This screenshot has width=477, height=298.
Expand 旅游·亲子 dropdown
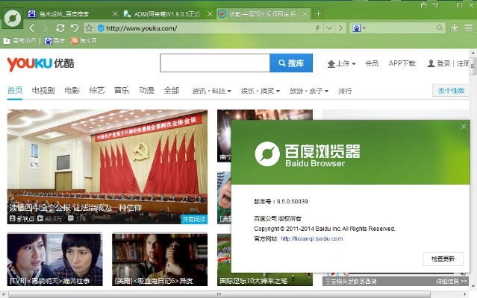(309, 91)
